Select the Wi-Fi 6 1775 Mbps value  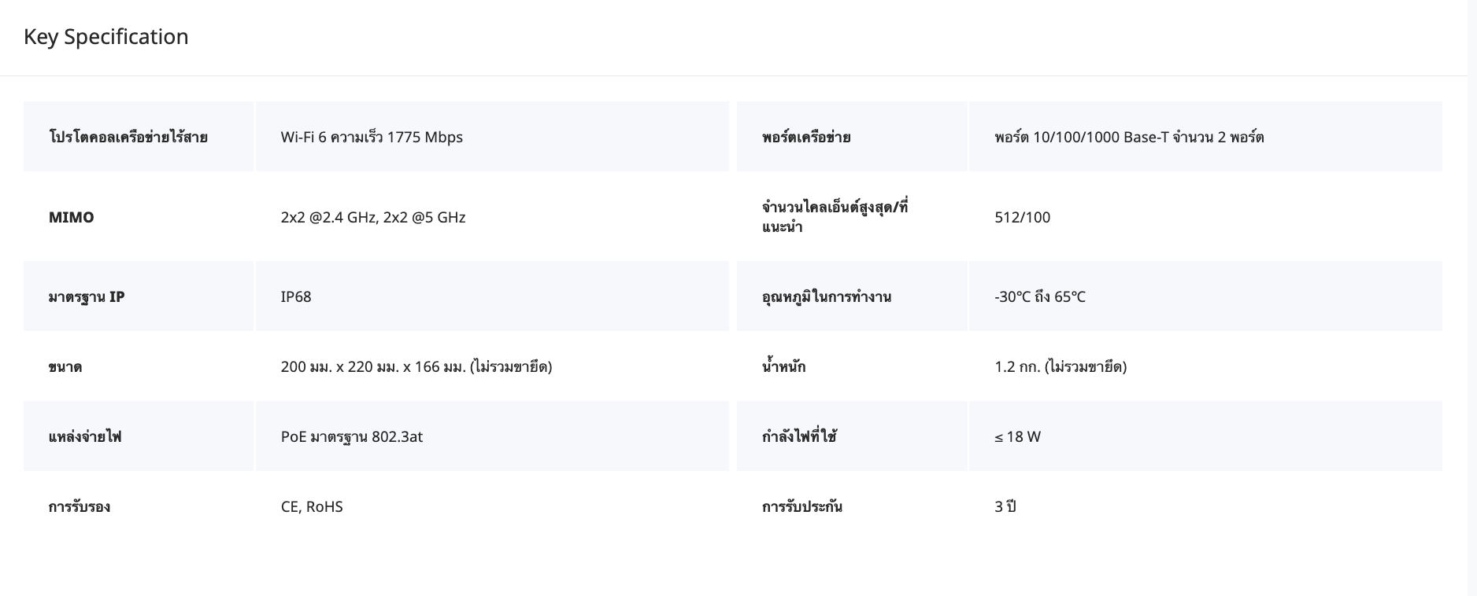pos(372,137)
